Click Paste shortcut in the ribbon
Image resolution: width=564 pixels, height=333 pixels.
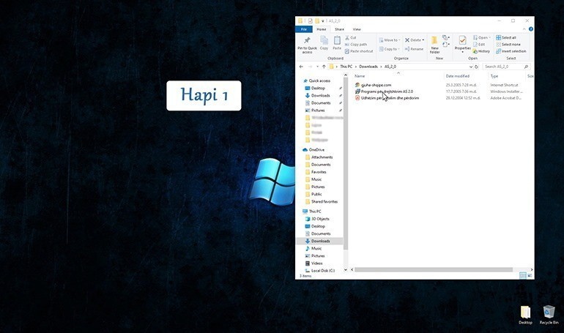point(359,51)
